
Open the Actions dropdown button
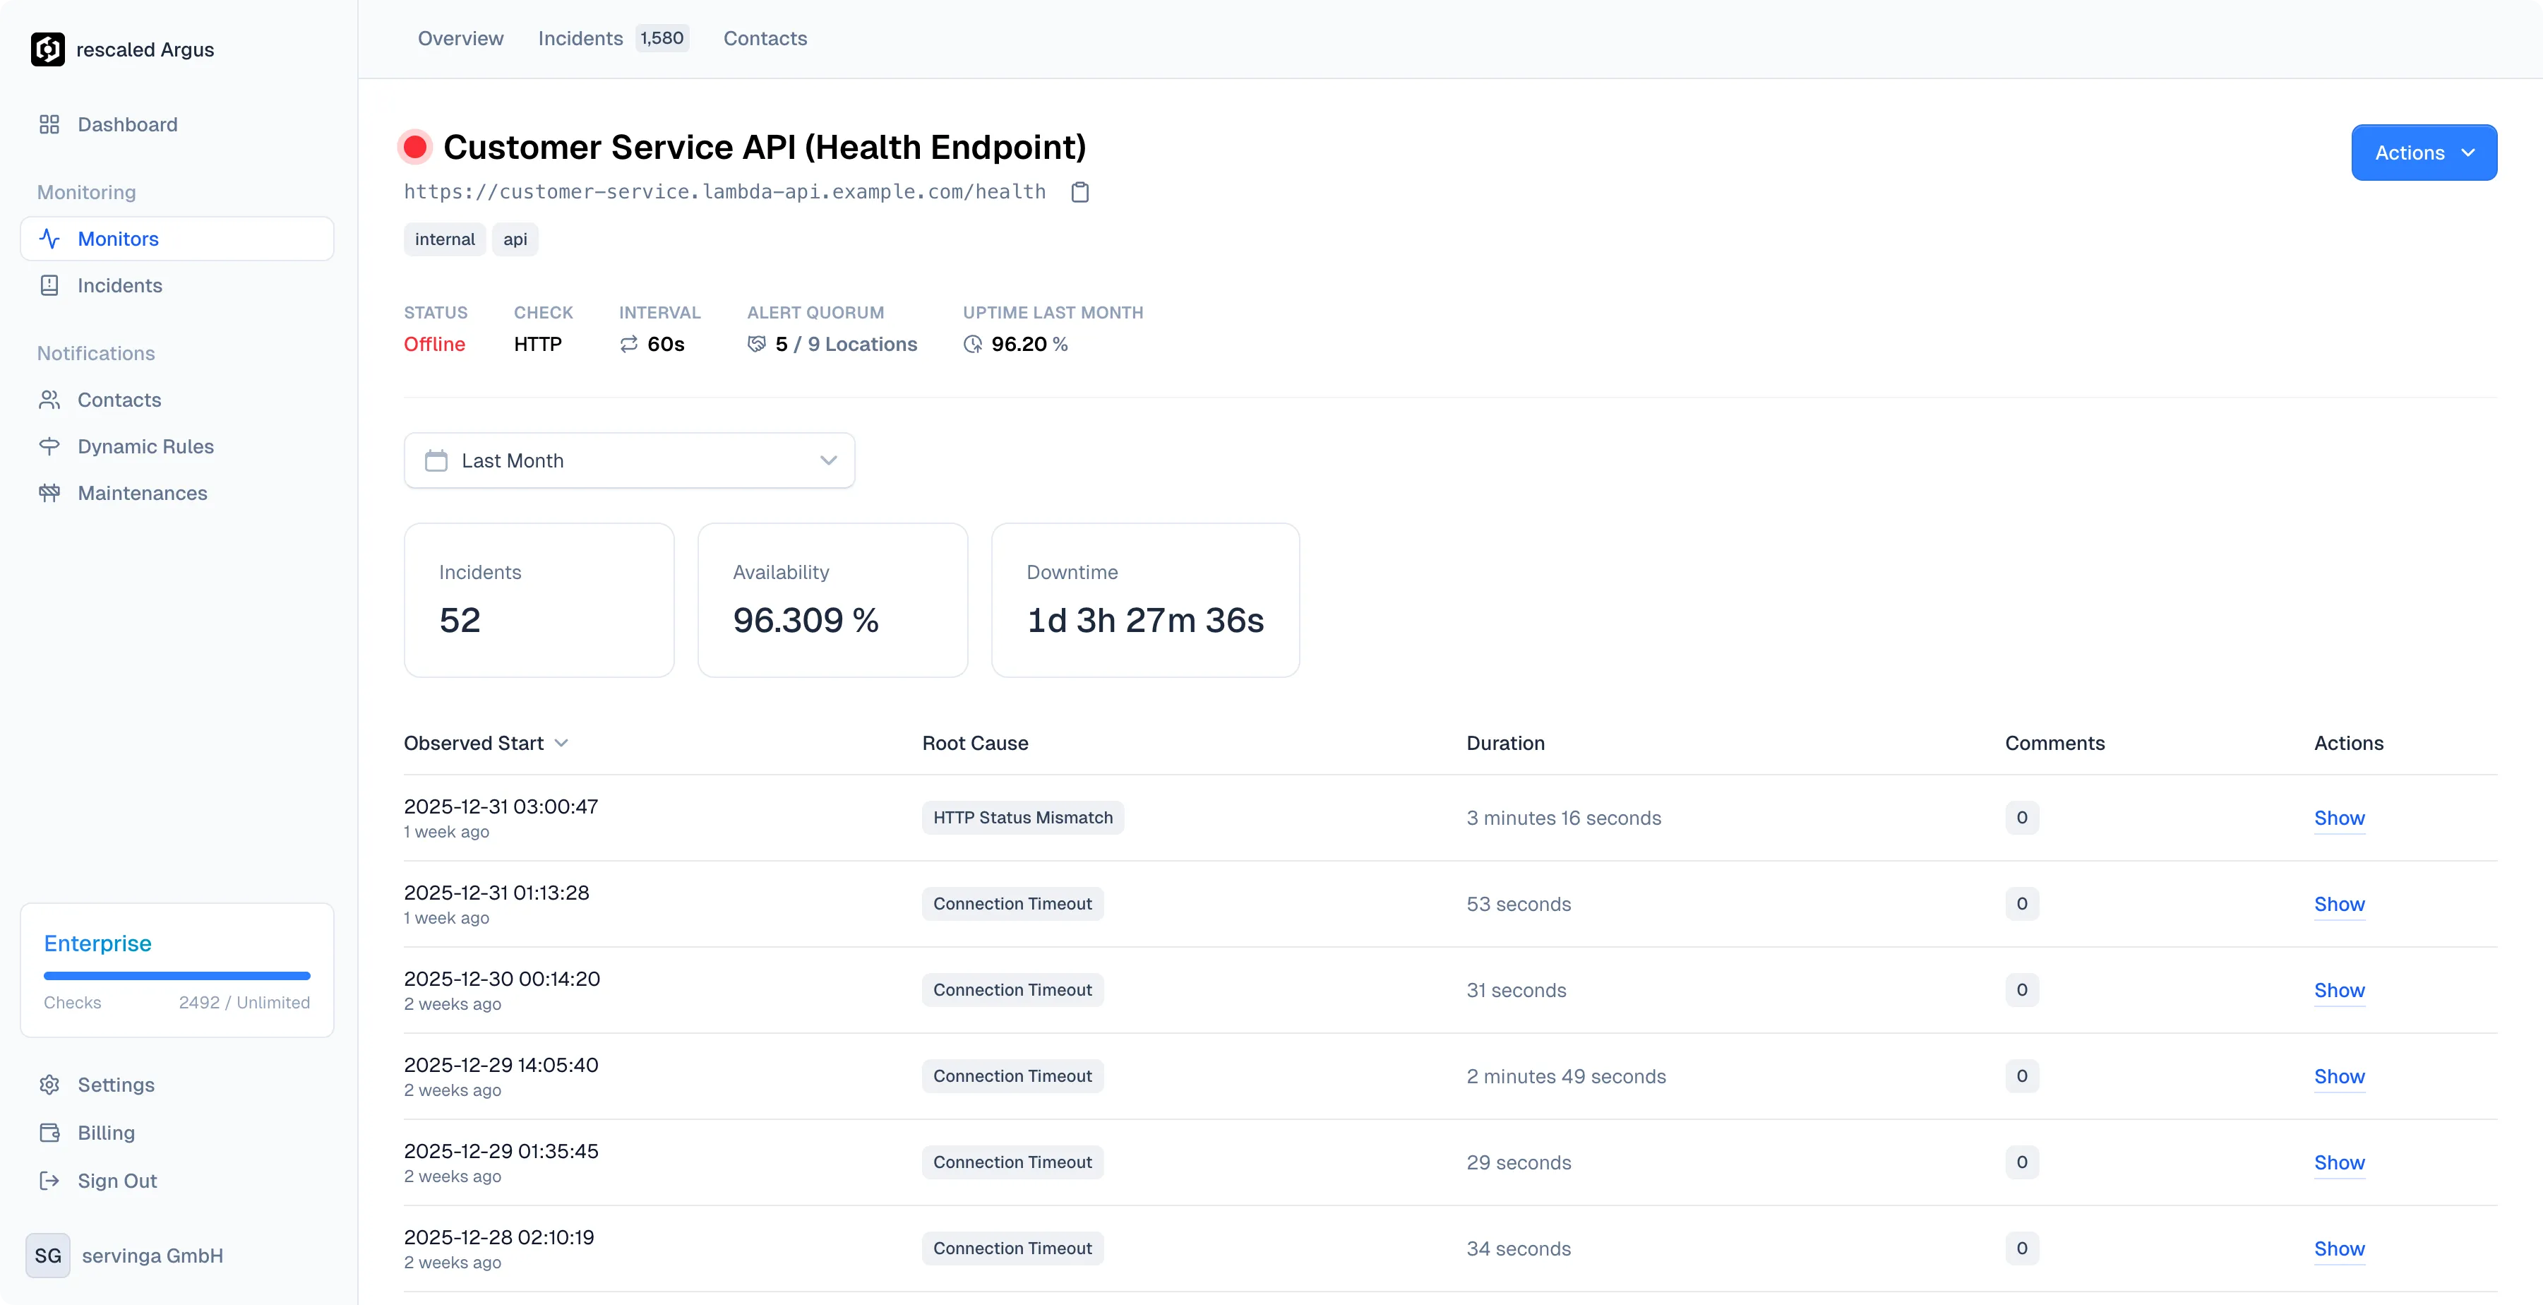pyautogui.click(x=2424, y=153)
